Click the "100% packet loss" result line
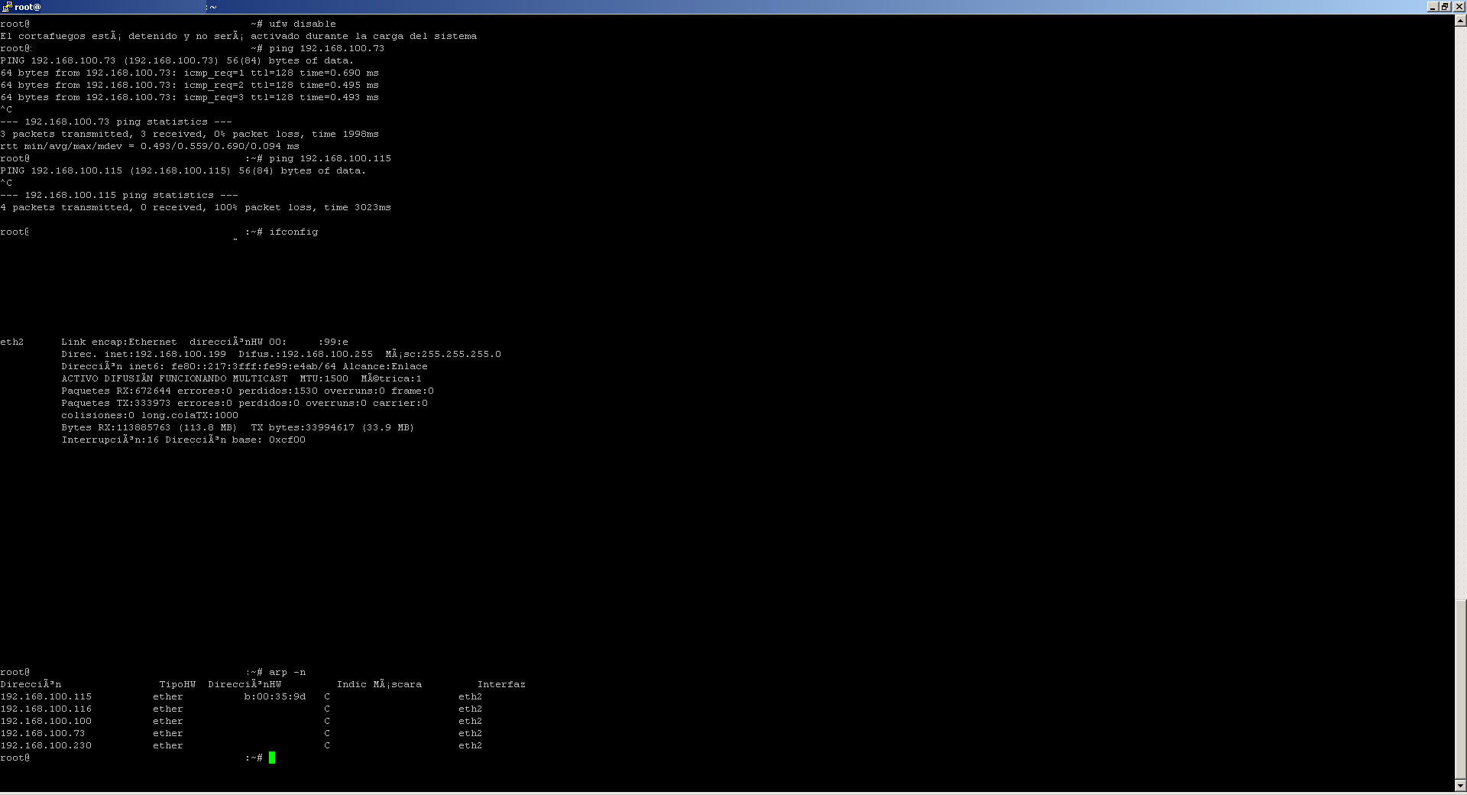The image size is (1467, 795). [x=196, y=207]
